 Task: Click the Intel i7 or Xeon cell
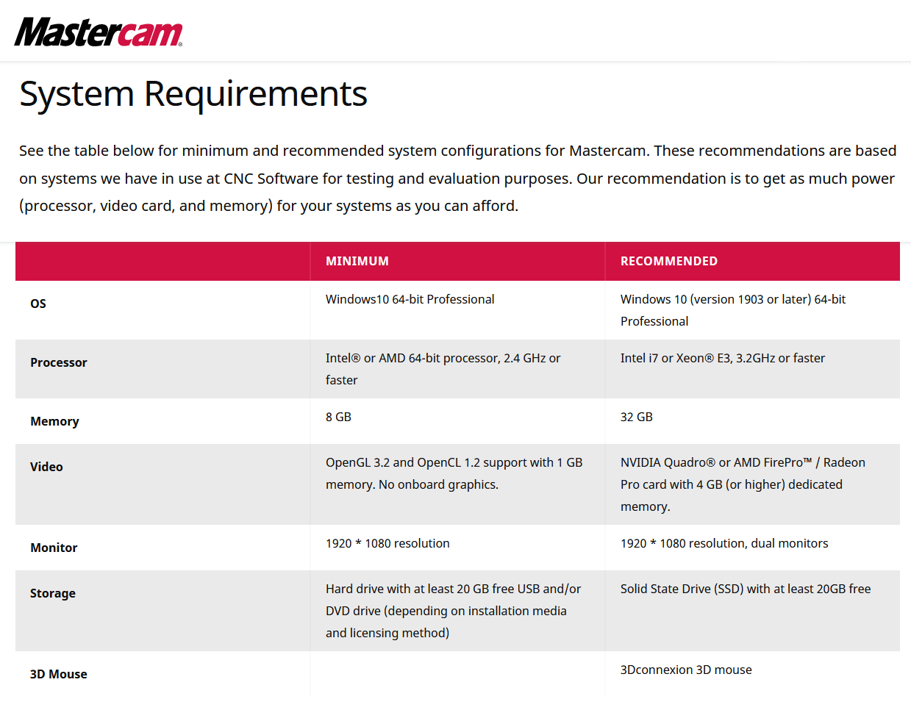(x=722, y=358)
